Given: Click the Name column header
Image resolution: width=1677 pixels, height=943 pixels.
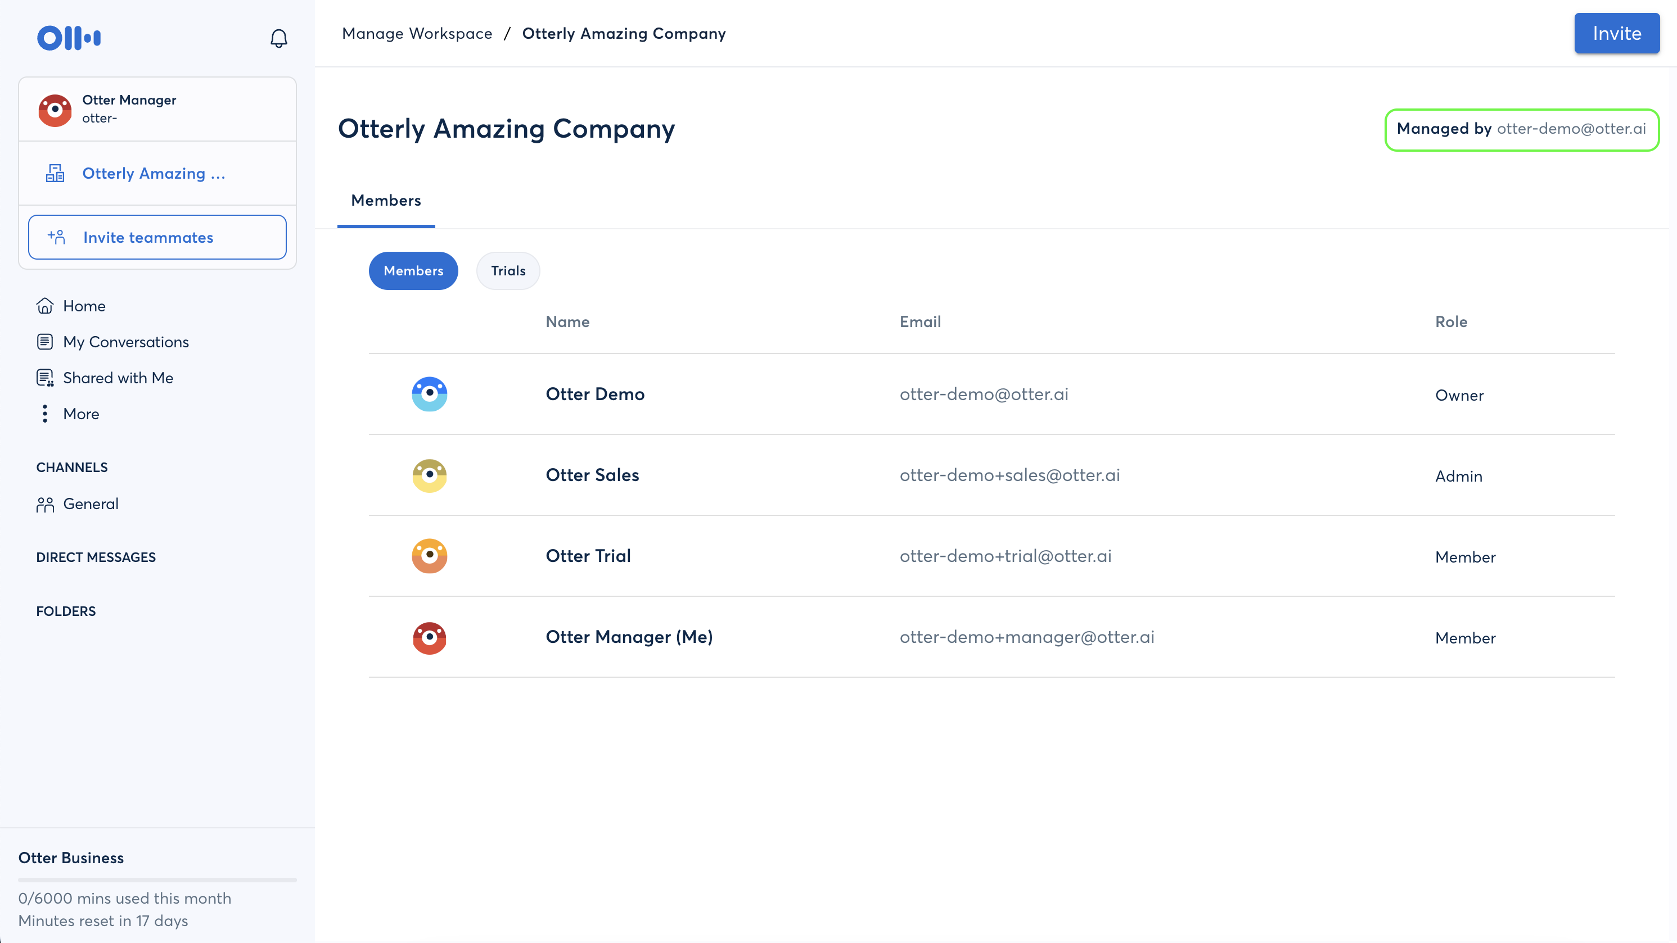Looking at the screenshot, I should click(x=567, y=321).
